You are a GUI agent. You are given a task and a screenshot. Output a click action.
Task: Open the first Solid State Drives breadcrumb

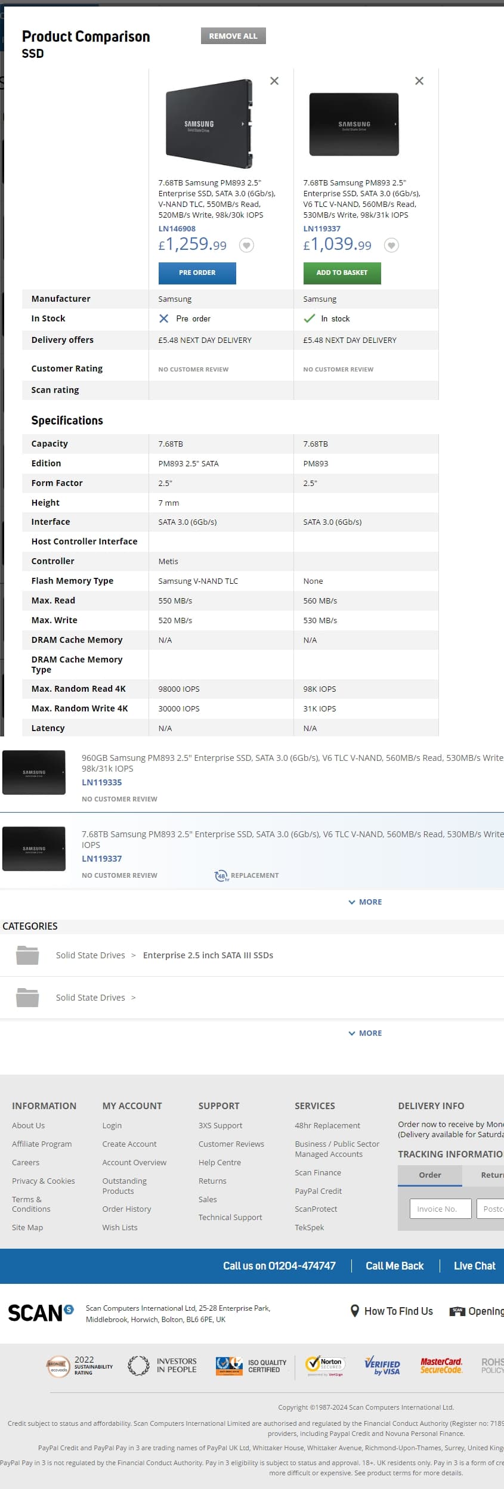pyautogui.click(x=91, y=955)
